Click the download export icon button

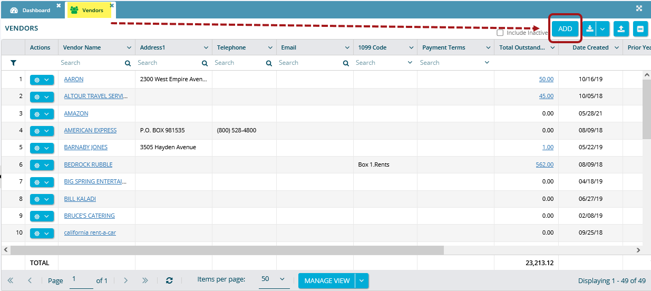coord(590,29)
